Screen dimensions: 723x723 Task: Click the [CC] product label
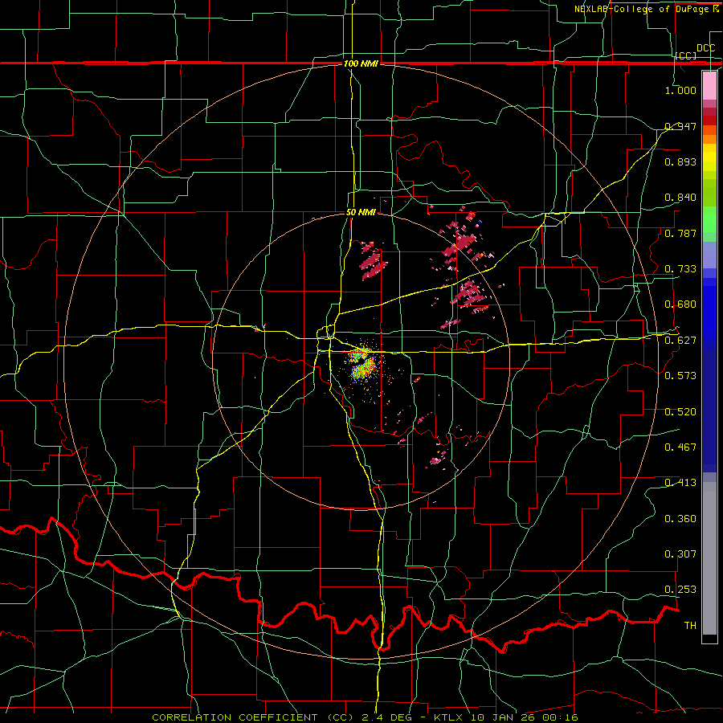(x=686, y=55)
